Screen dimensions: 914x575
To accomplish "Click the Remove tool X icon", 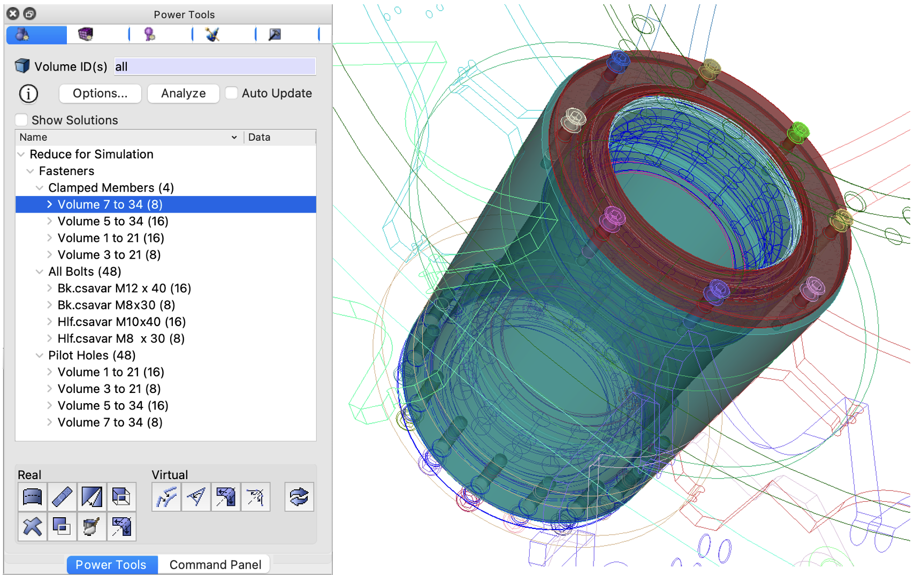I will point(32,526).
